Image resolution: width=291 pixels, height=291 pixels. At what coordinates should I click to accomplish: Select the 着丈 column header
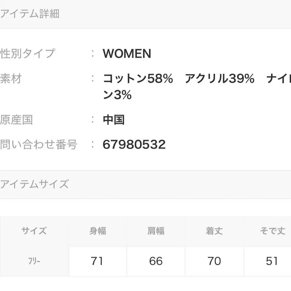pos(214,231)
